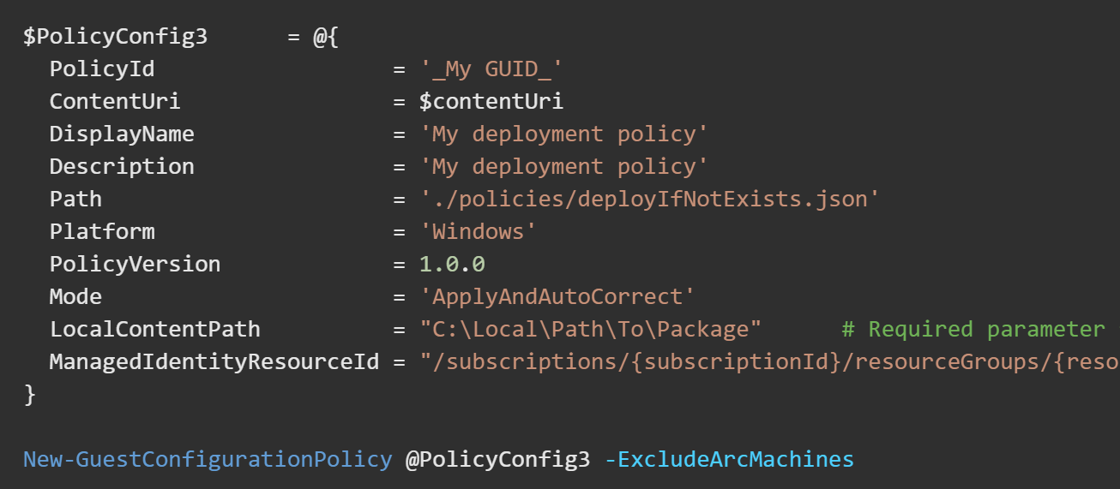
Task: Click the ManagedIdentityResourceId key
Action: 214,362
